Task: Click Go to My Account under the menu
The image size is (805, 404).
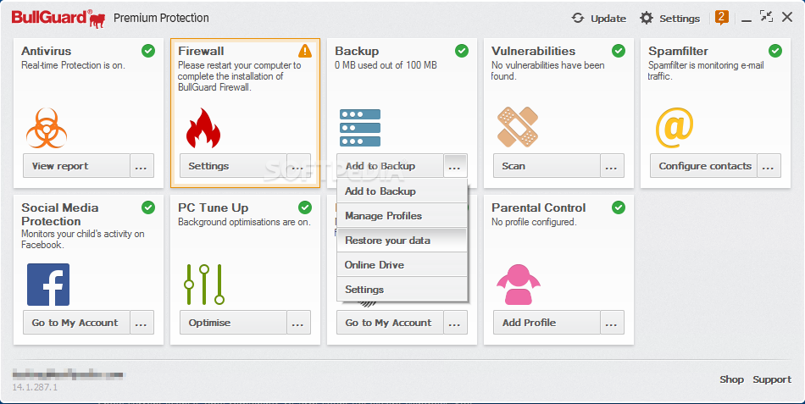Action: pyautogui.click(x=390, y=323)
